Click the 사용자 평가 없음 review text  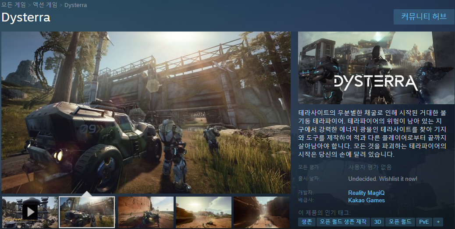point(370,167)
